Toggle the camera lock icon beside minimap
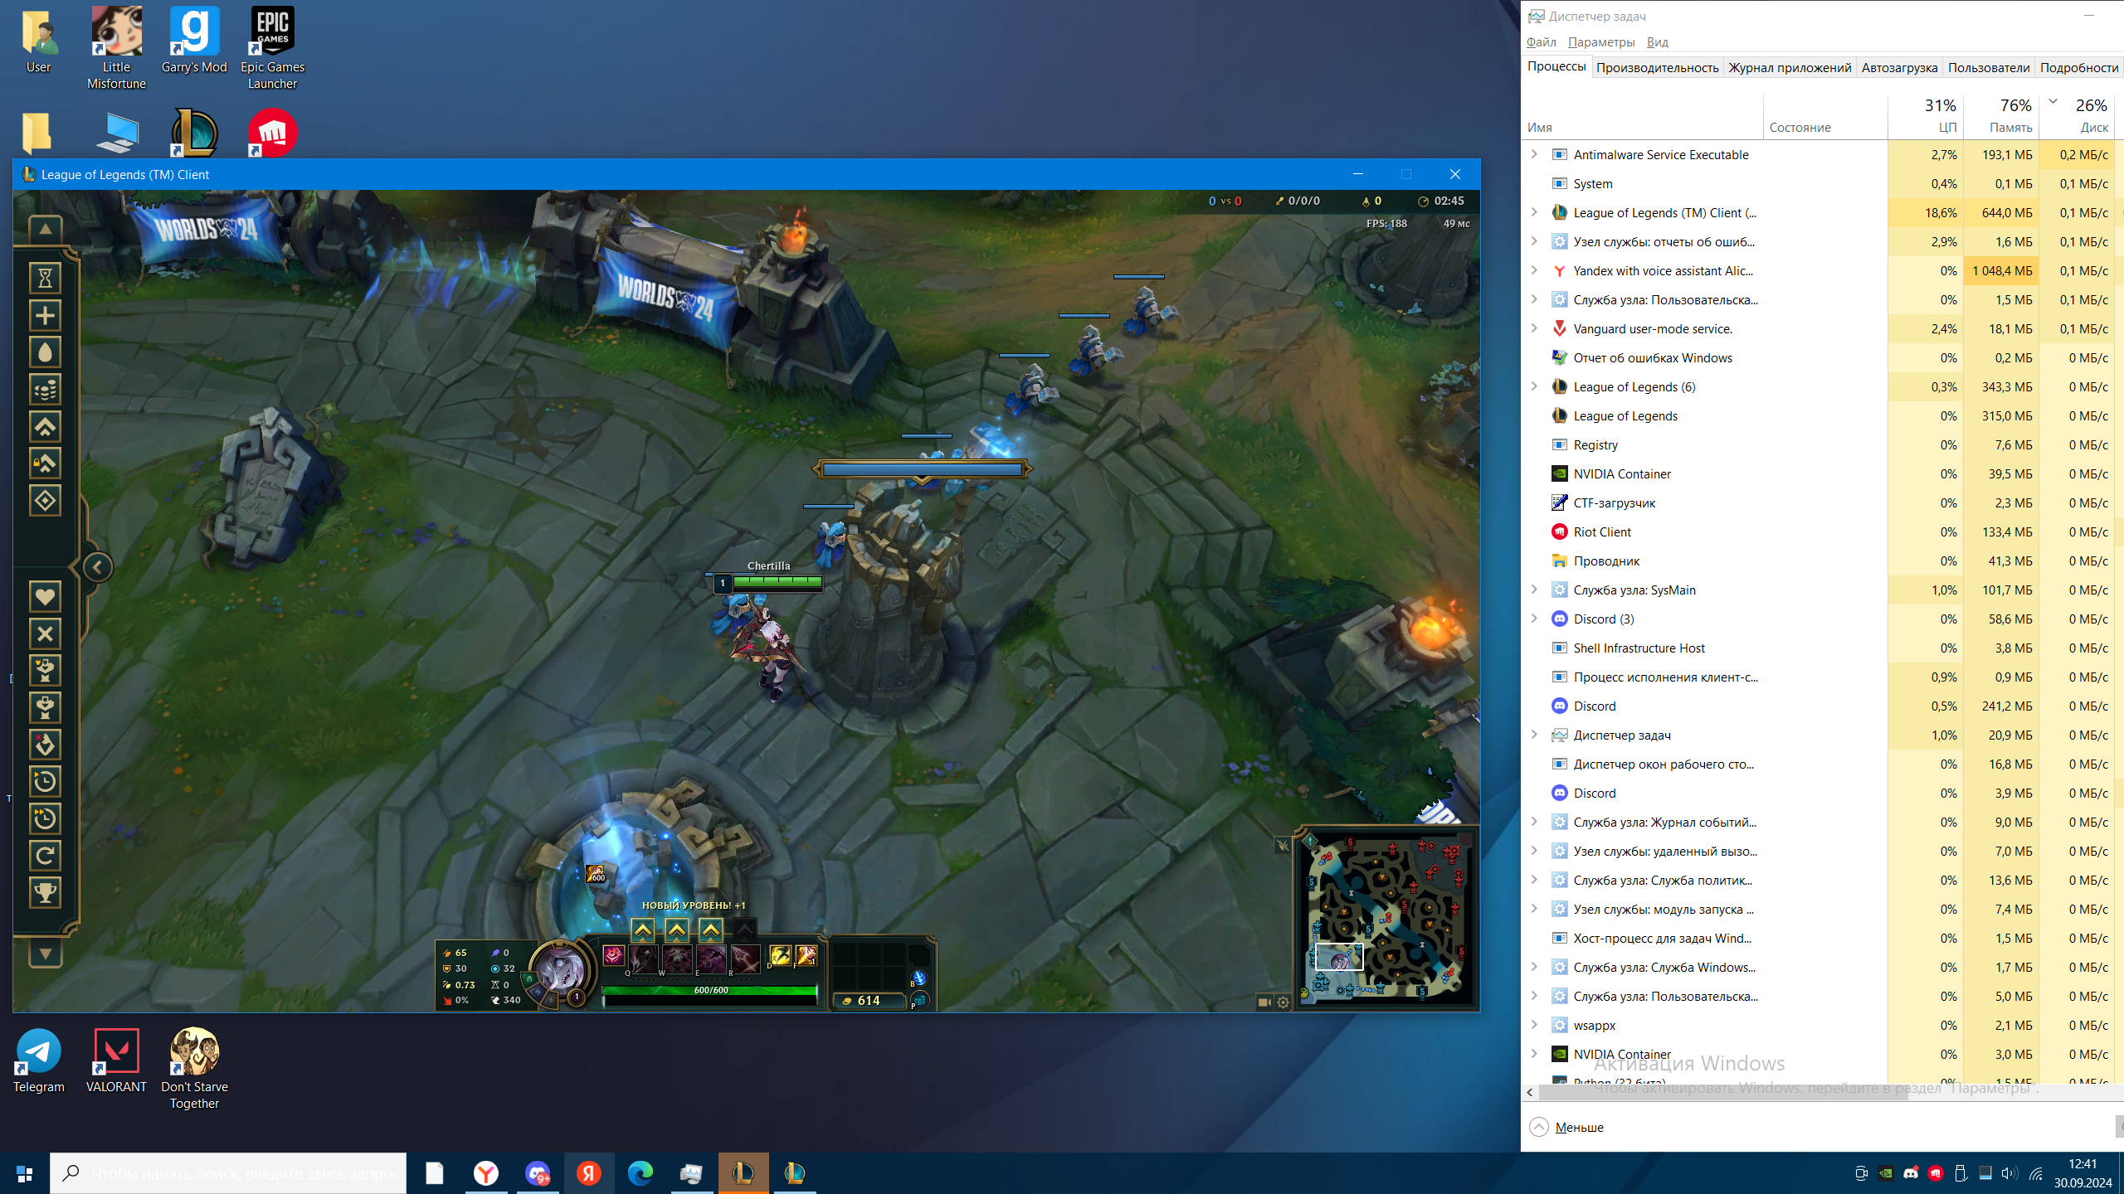The width and height of the screenshot is (2124, 1194). point(1264,1002)
